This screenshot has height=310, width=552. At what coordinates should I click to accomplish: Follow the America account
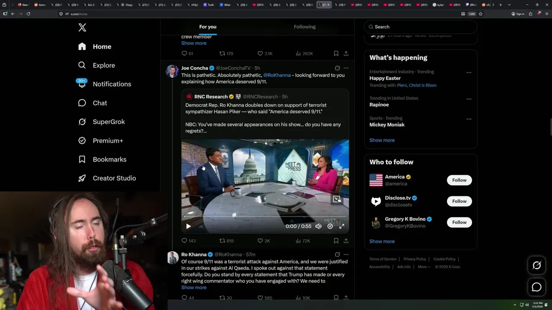[x=459, y=180]
